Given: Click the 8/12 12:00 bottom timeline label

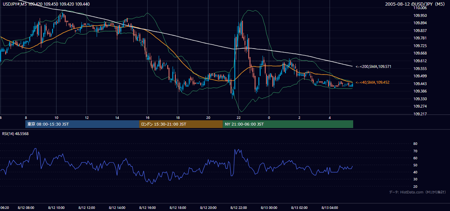Looking at the screenshot, I should pyautogui.click(x=87, y=208).
